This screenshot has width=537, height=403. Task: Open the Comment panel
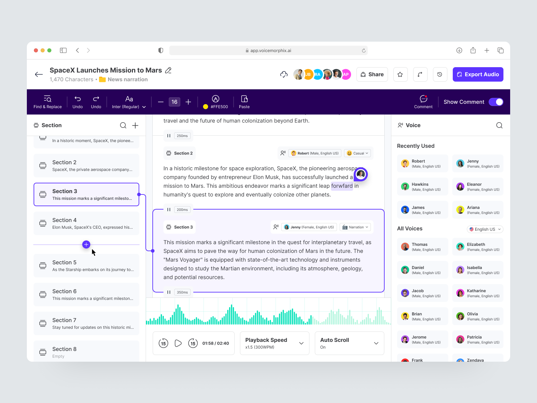tap(423, 102)
